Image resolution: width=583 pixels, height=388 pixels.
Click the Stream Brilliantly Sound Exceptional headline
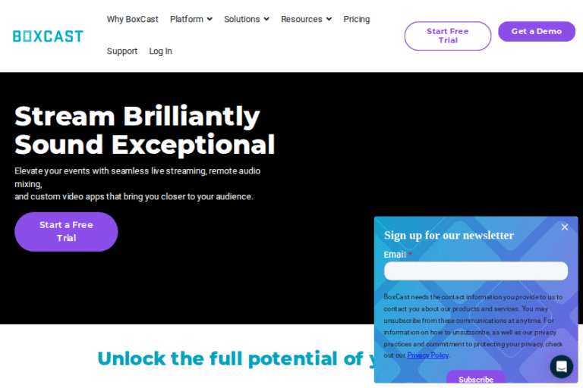pos(144,130)
